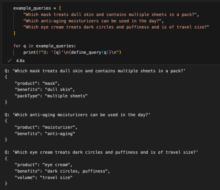Click the anti-aging moisturizers query string in code
Image resolution: width=220 pixels, height=190 pixels.
(94, 21)
